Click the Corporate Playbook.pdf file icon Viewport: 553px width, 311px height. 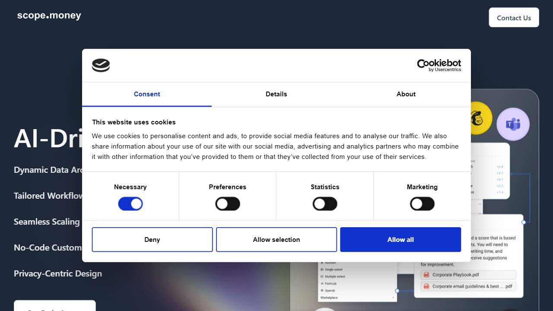coord(426,275)
